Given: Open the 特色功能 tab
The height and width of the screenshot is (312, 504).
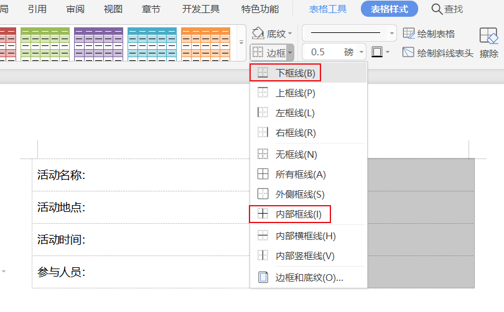Looking at the screenshot, I should click(260, 9).
